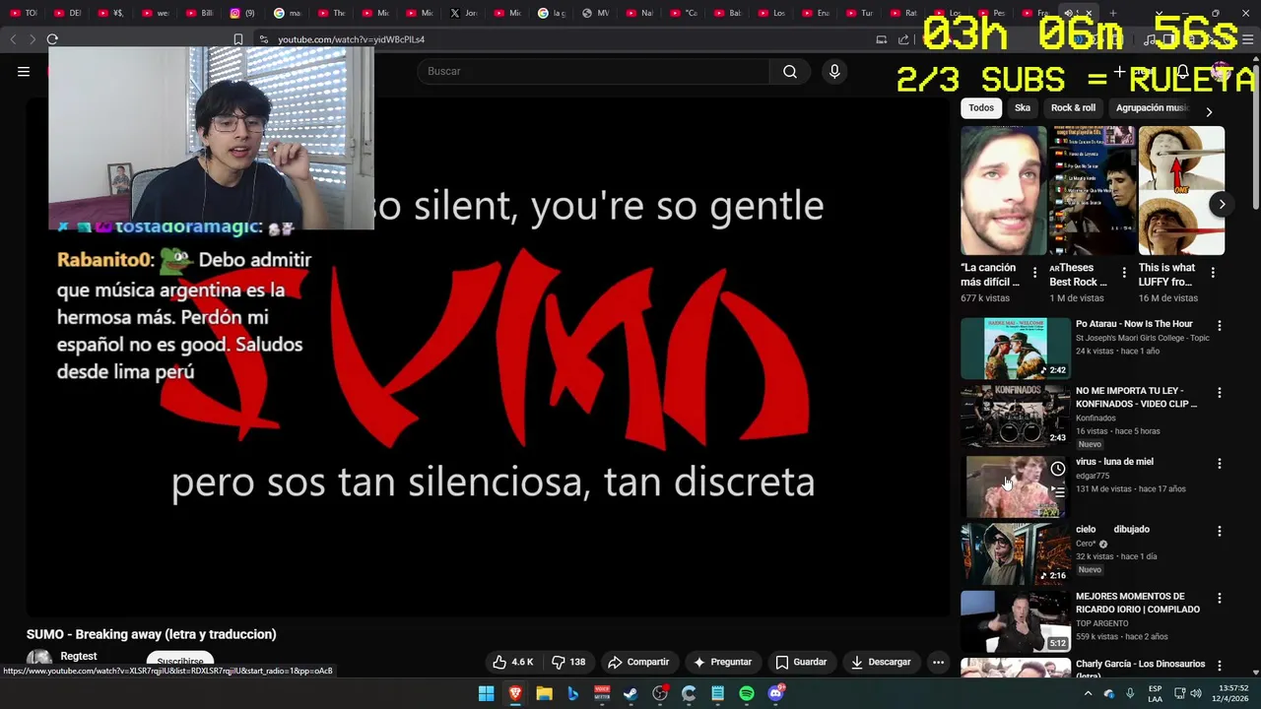The image size is (1261, 709).
Task: Click the Compartir share button
Action: 638,662
